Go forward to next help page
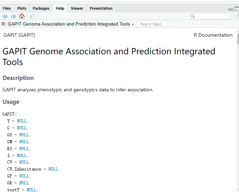This screenshot has width=239, height=192. click(13, 16)
